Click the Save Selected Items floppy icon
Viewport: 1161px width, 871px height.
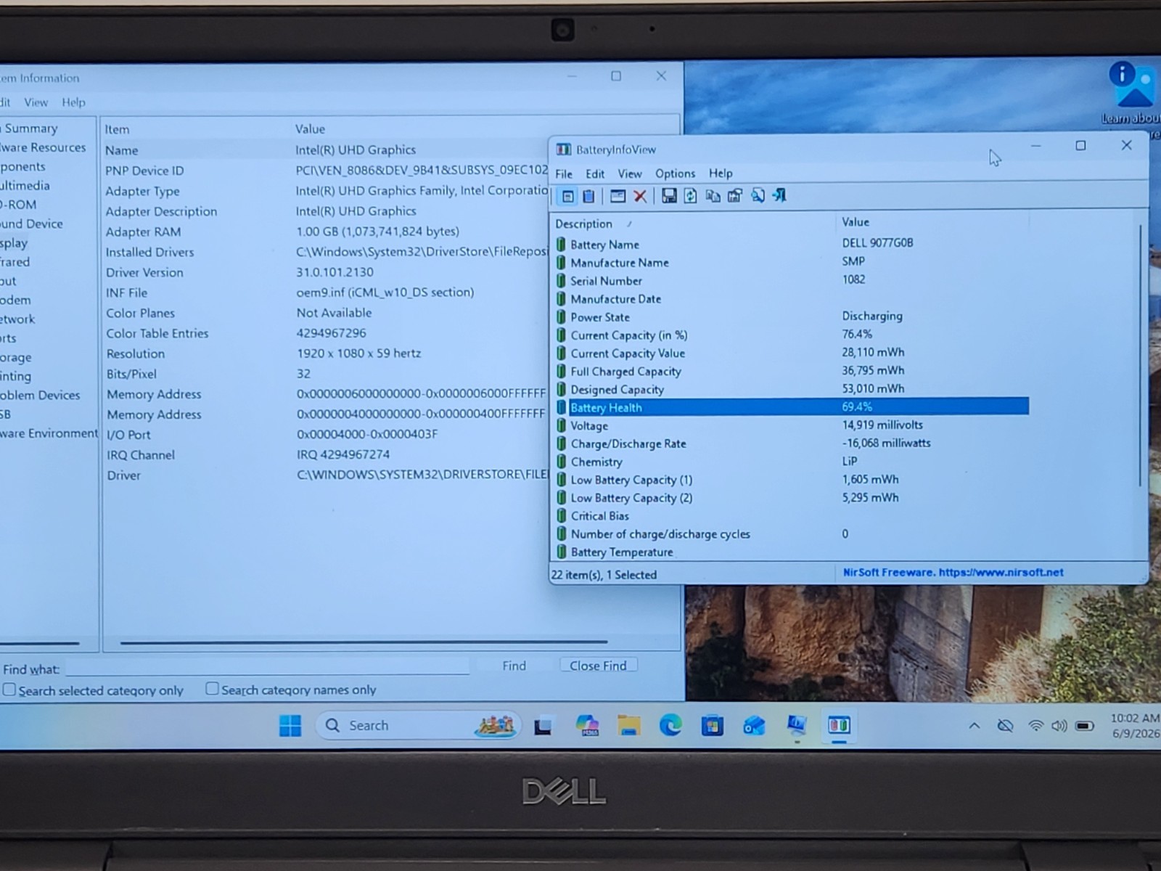pos(669,196)
